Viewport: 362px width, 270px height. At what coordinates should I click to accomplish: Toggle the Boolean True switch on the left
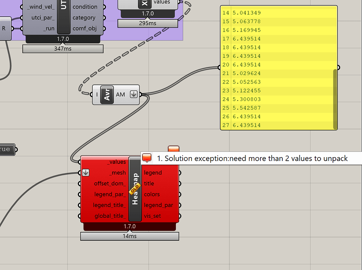click(6, 149)
